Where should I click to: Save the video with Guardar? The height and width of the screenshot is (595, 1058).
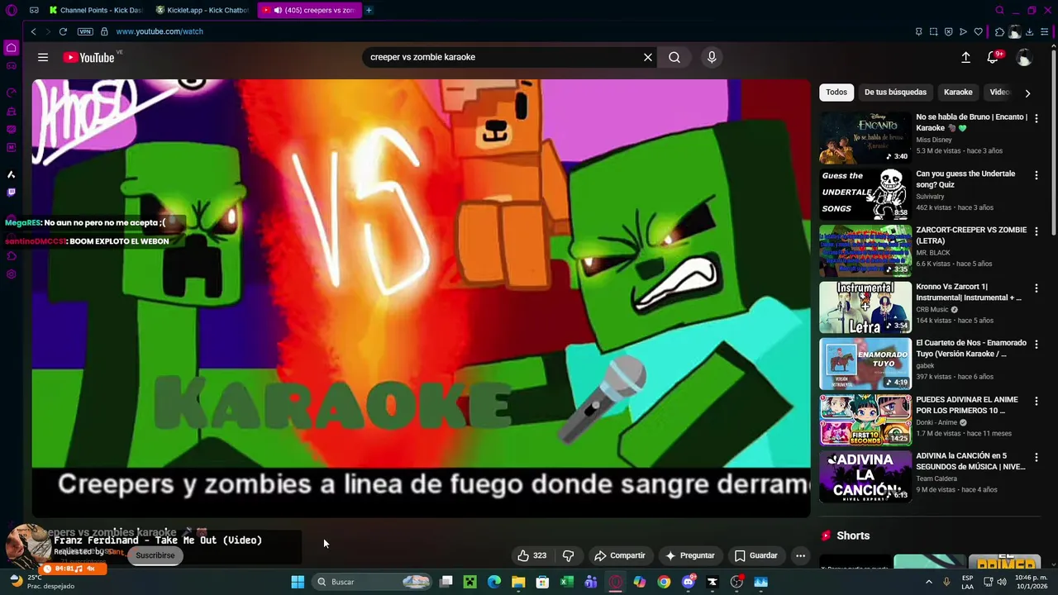coord(755,555)
